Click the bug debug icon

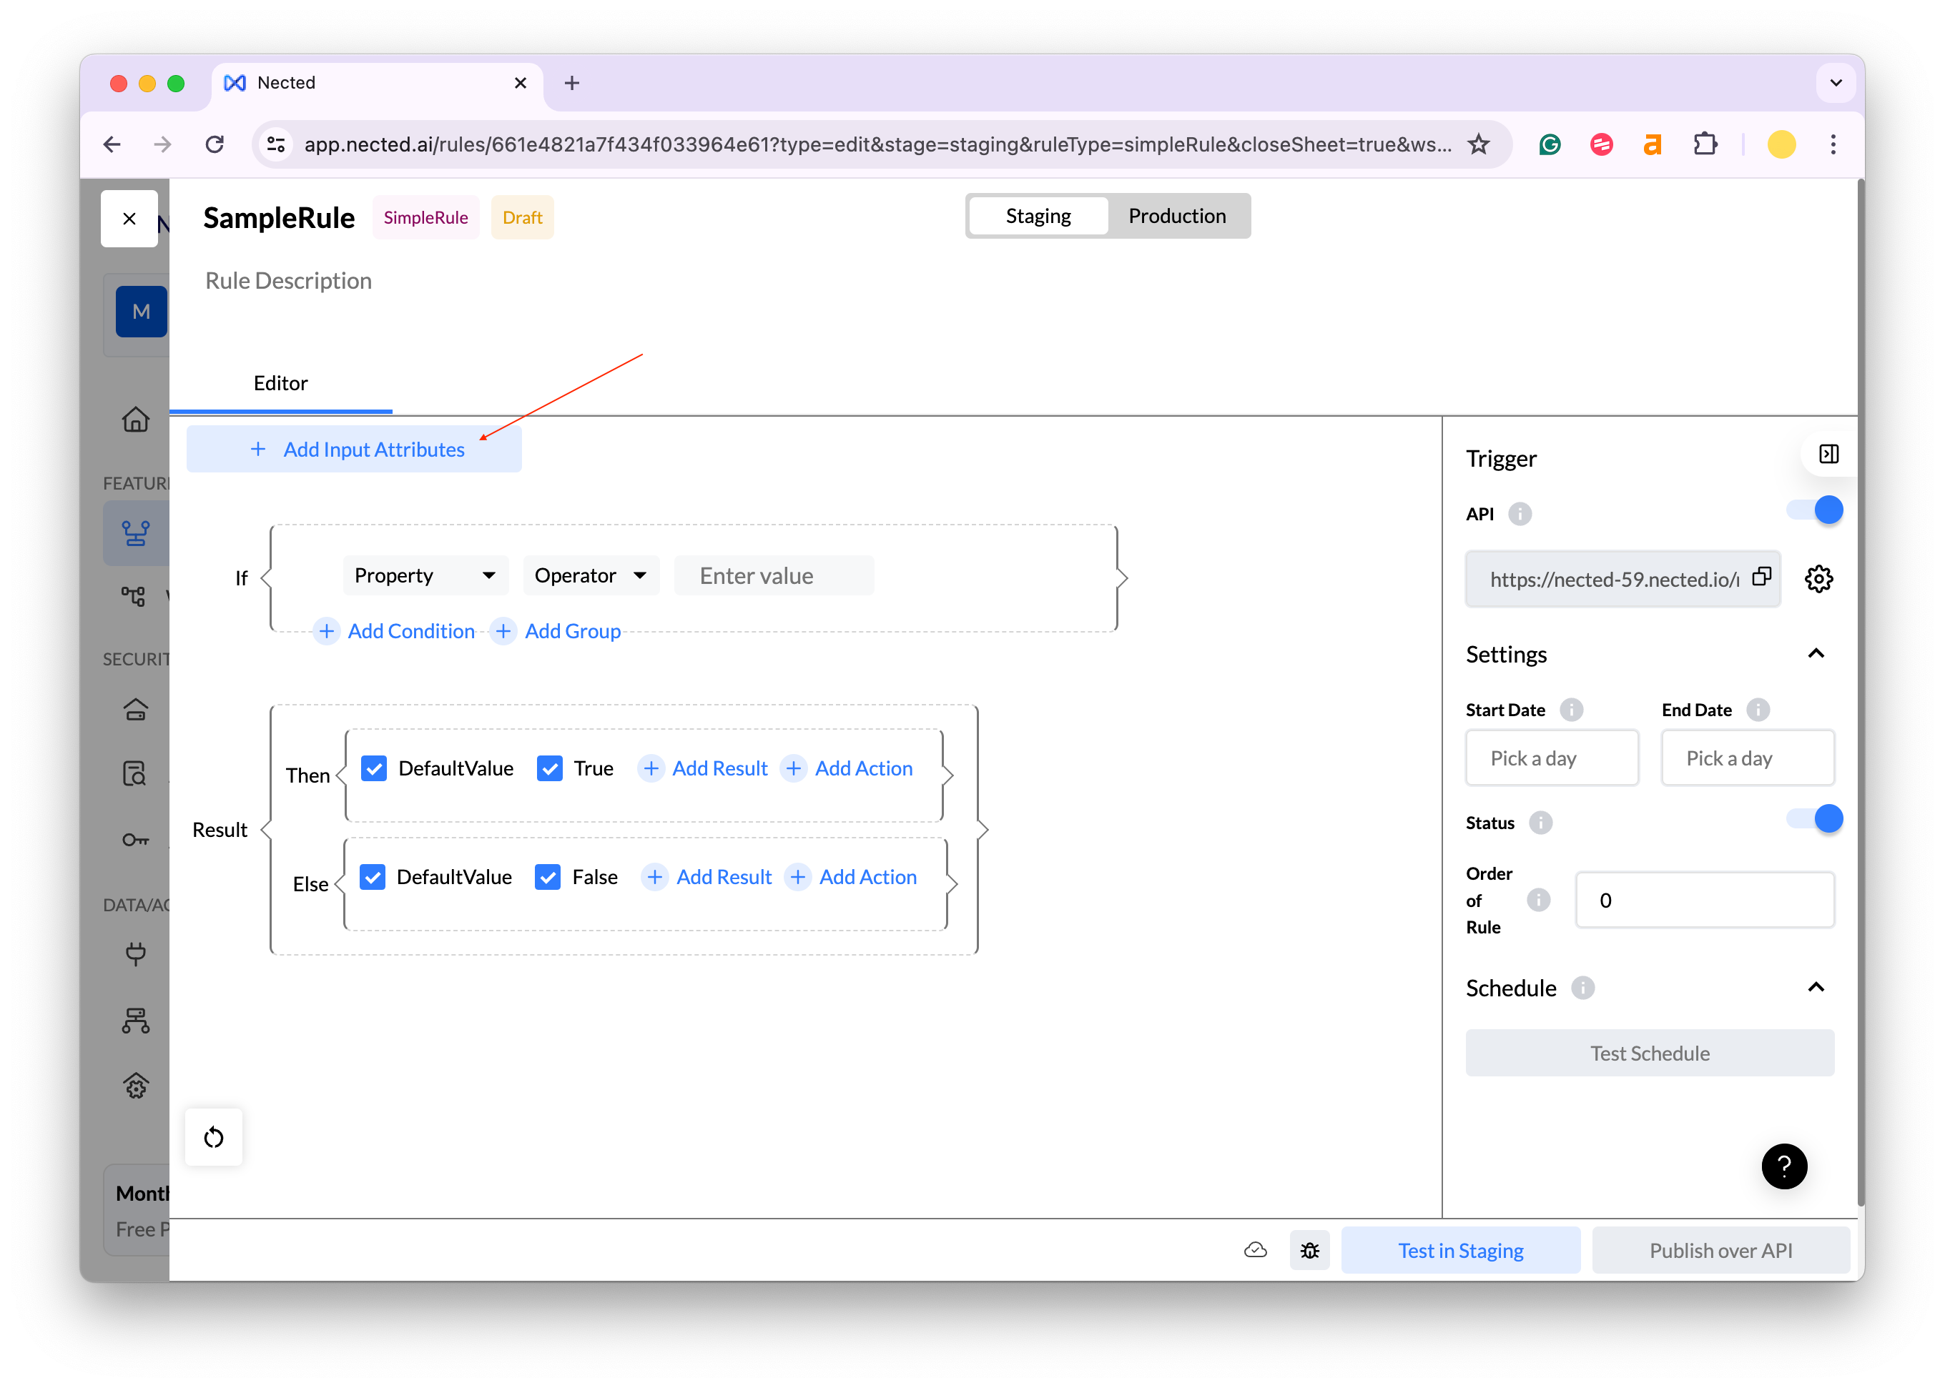[1309, 1250]
